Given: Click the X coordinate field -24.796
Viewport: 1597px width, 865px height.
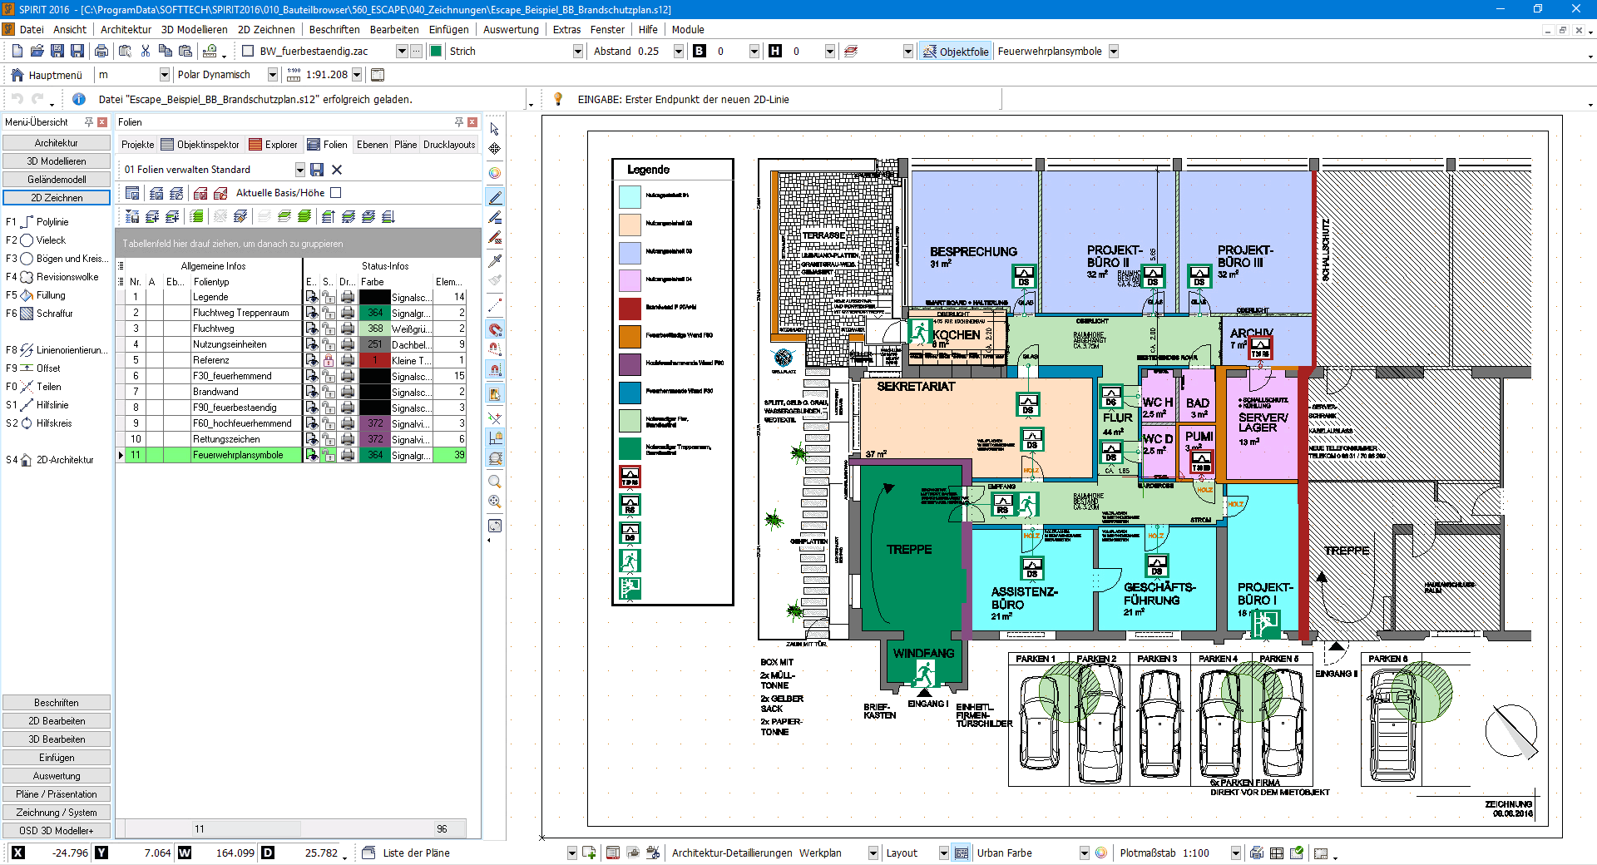Looking at the screenshot, I should (59, 853).
